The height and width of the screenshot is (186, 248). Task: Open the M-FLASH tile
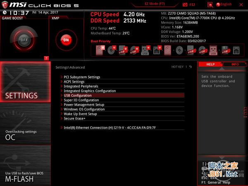coord(25,165)
